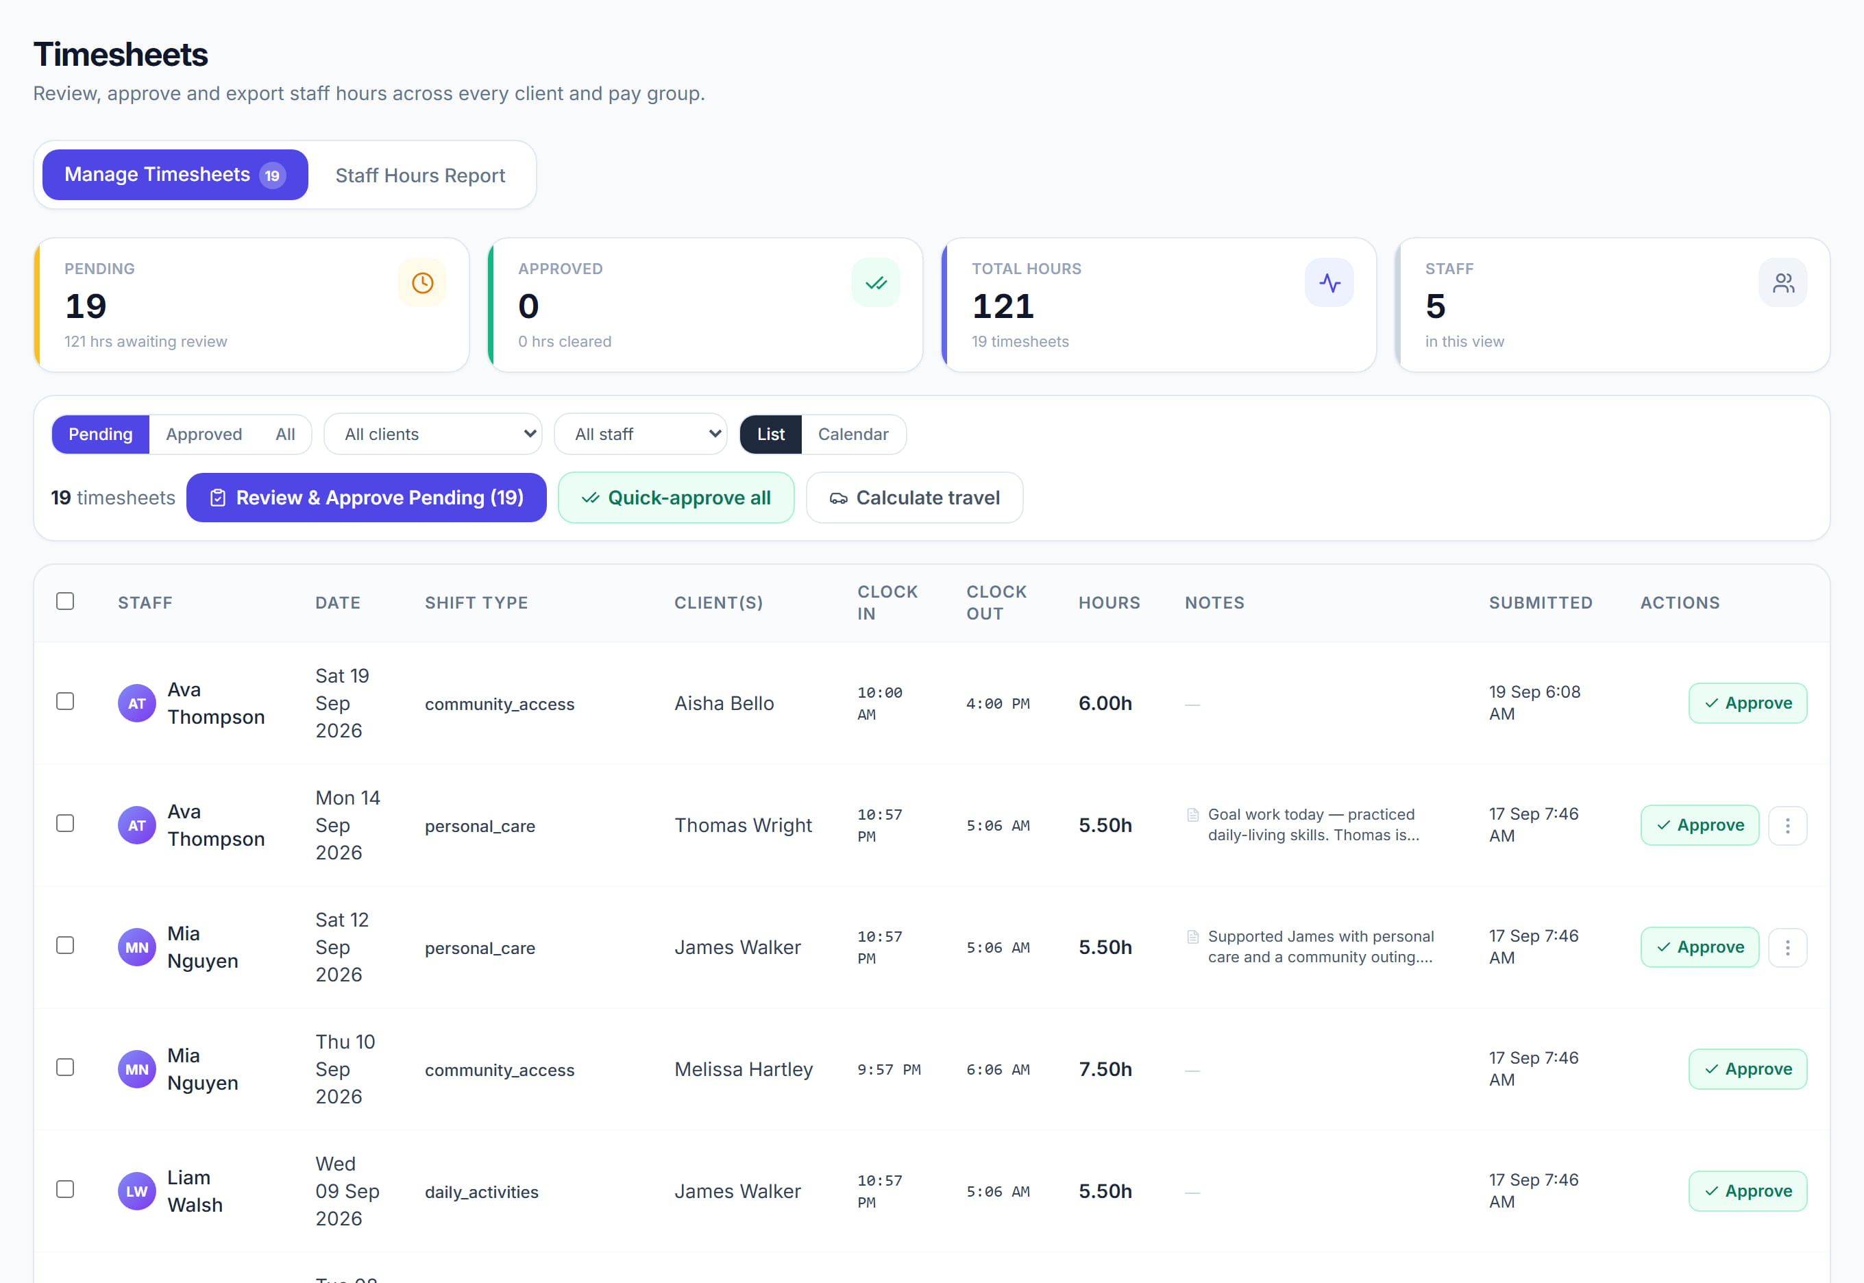Screen dimensions: 1864x1283
Task: Click the LW avatar for Liam Walsh
Action: pos(136,1191)
